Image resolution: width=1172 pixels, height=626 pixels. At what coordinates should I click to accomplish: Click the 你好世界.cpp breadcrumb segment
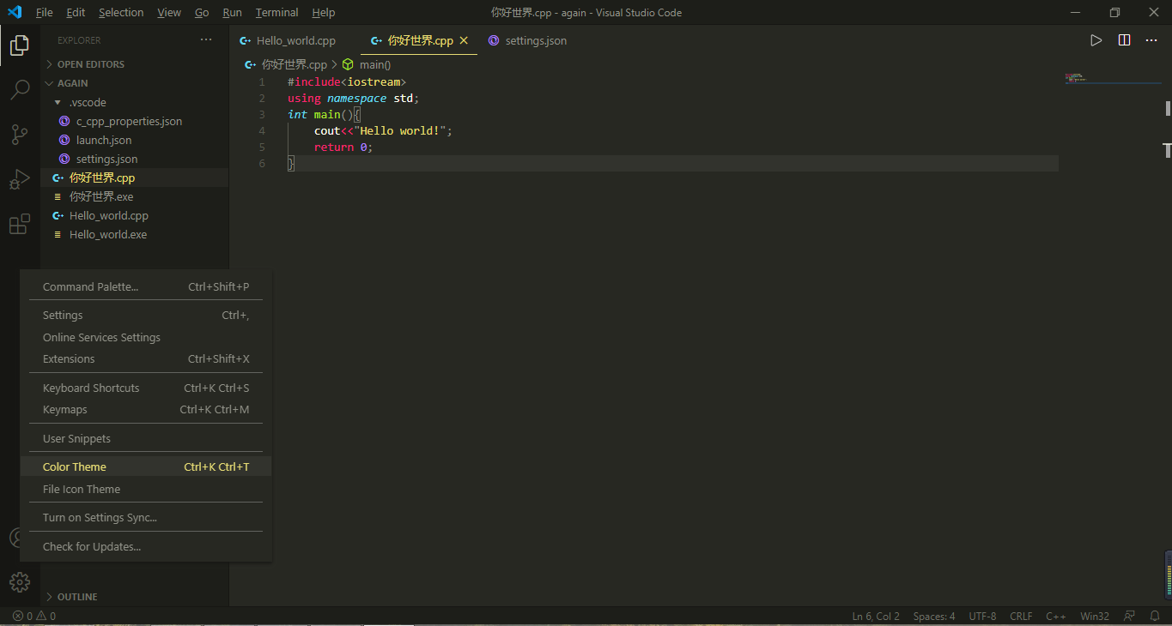click(x=295, y=64)
